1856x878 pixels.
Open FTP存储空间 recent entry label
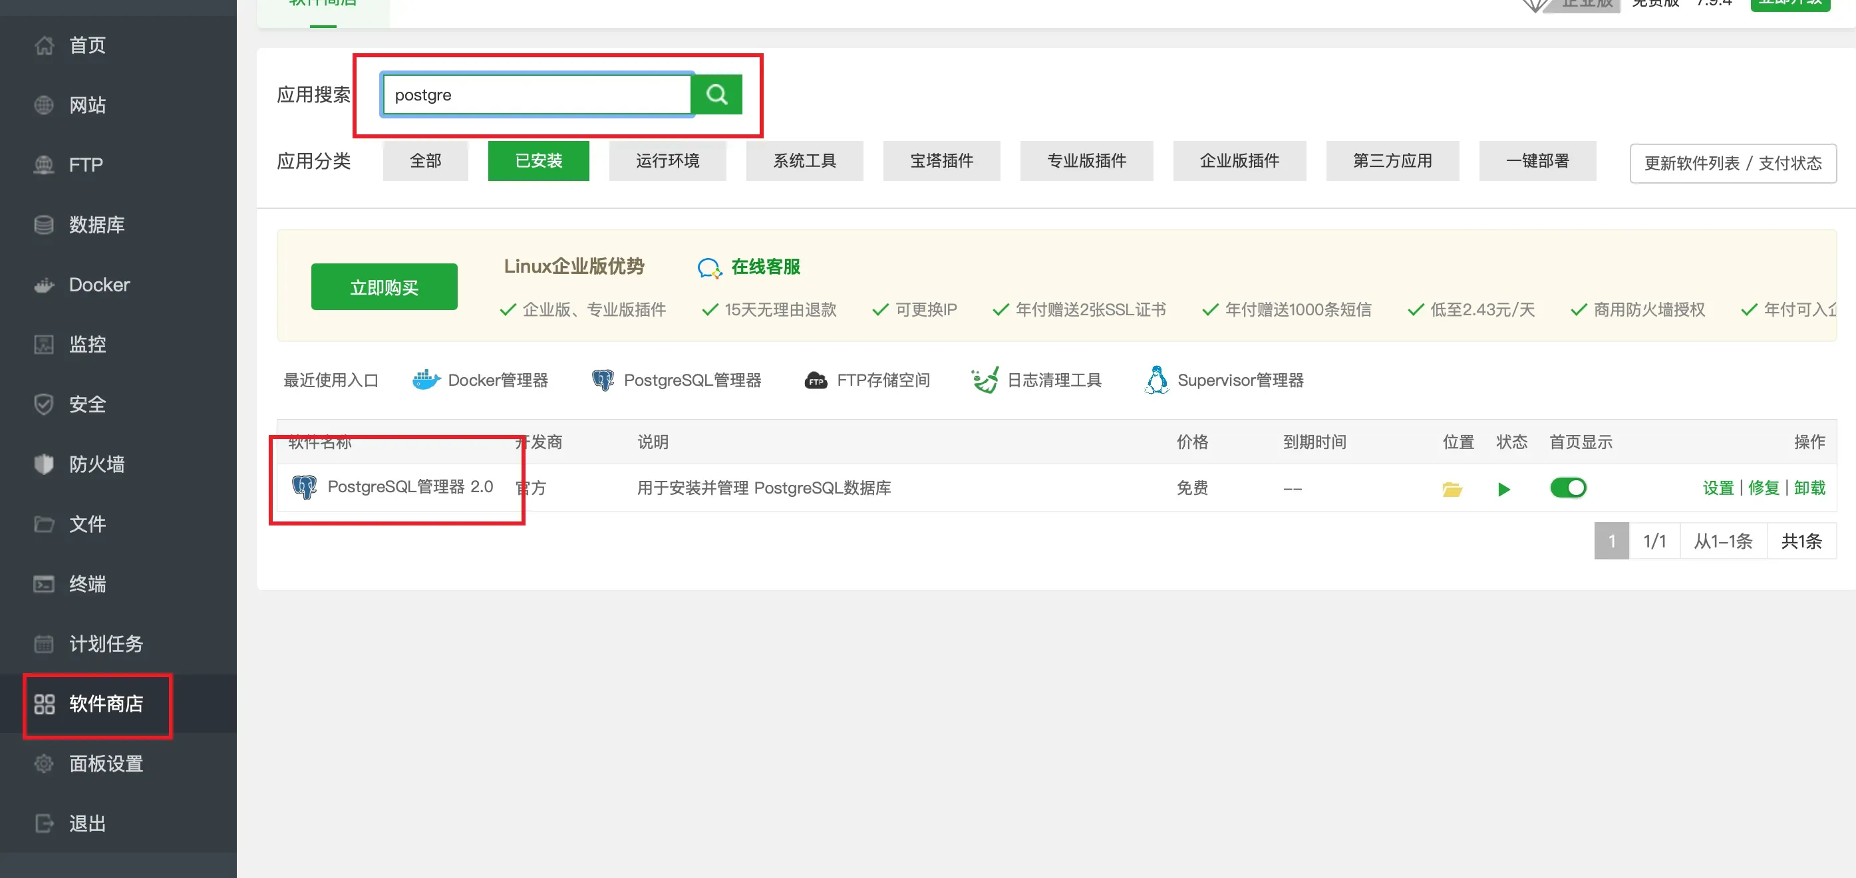point(883,380)
